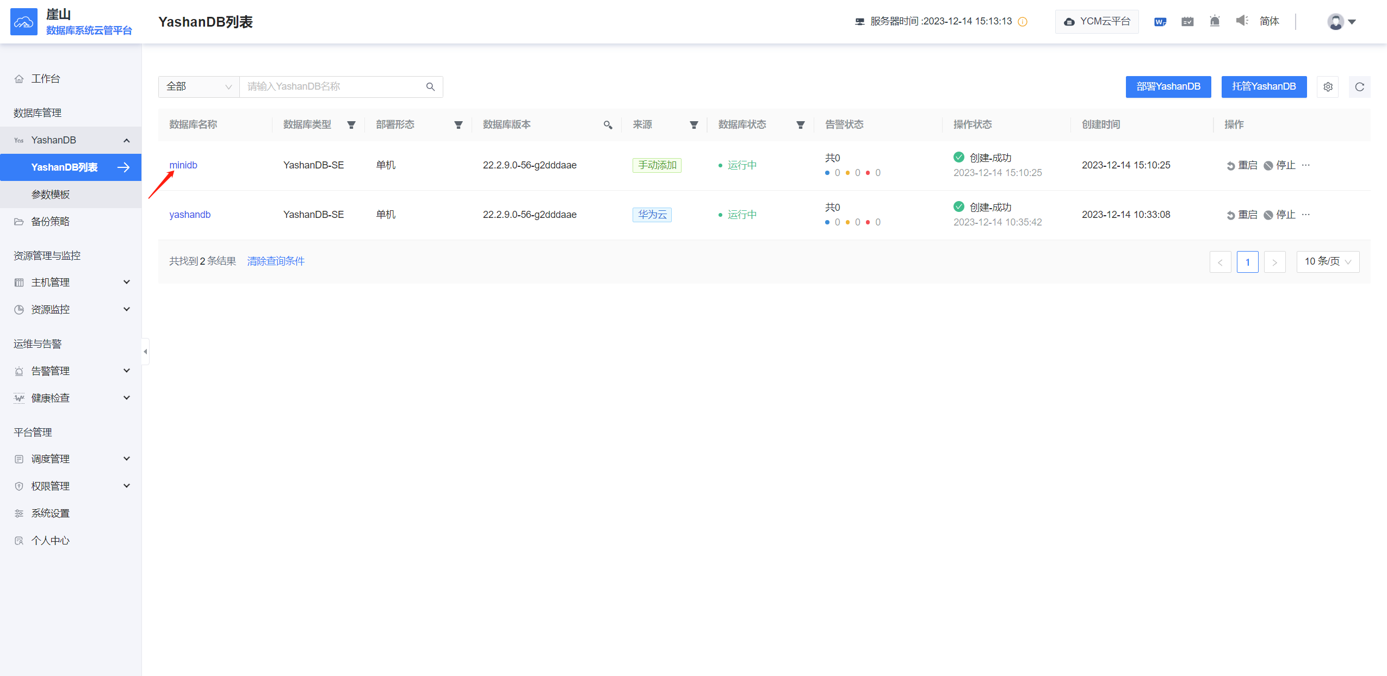Click the speaker sound icon in header
1387x676 pixels.
[x=1242, y=21]
